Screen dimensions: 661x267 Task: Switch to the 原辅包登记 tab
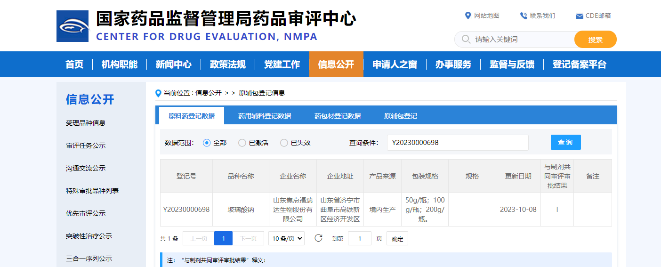(401, 116)
